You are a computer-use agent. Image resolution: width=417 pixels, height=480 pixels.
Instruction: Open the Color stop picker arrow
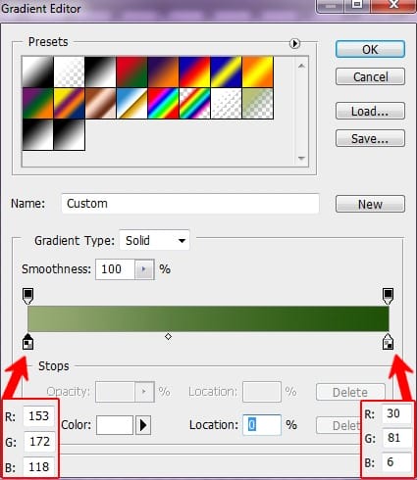click(143, 425)
